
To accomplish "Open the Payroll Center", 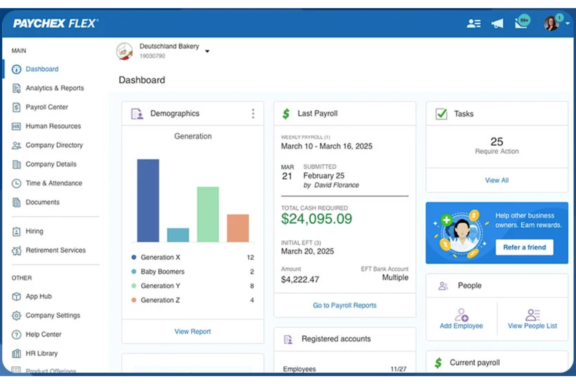I will pos(47,107).
